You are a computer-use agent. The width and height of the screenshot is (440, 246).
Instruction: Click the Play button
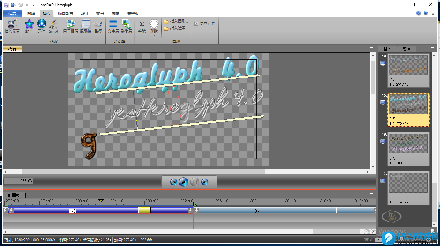[x=184, y=182]
